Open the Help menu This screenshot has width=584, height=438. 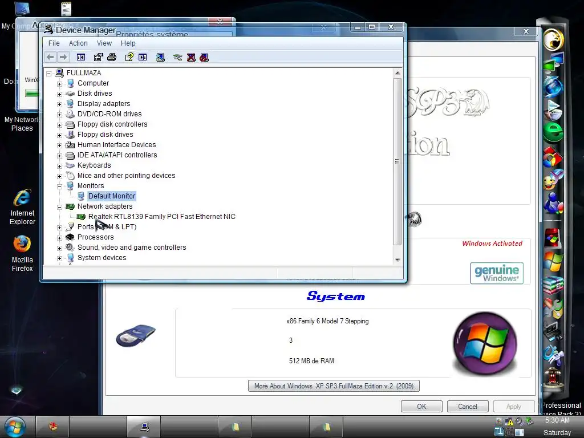(x=128, y=43)
